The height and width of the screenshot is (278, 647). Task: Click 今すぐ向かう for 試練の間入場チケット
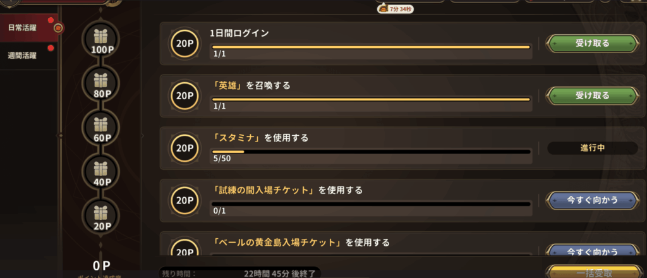pyautogui.click(x=592, y=201)
